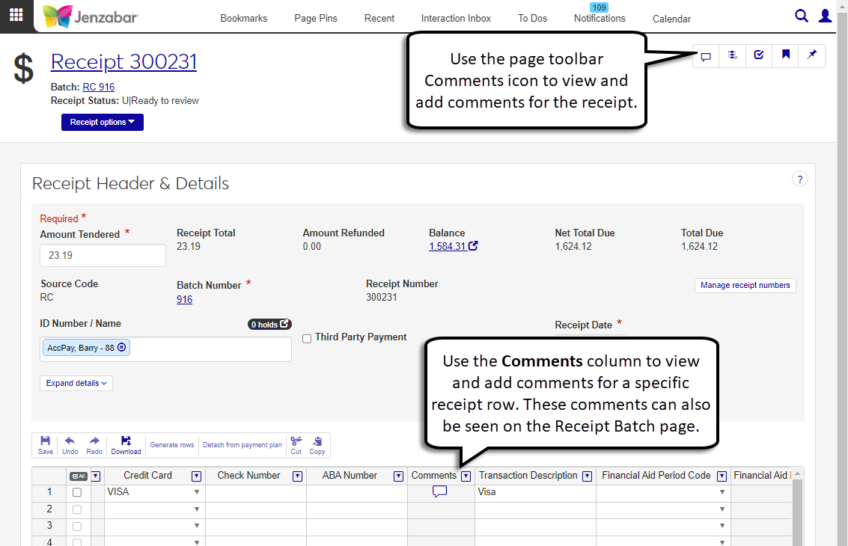848x546 pixels.
Task: Open page toolbar Comments icon
Action: point(705,55)
